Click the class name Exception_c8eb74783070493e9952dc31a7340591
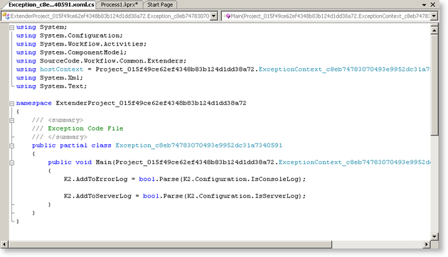The width and height of the screenshot is (448, 257). click(x=199, y=146)
